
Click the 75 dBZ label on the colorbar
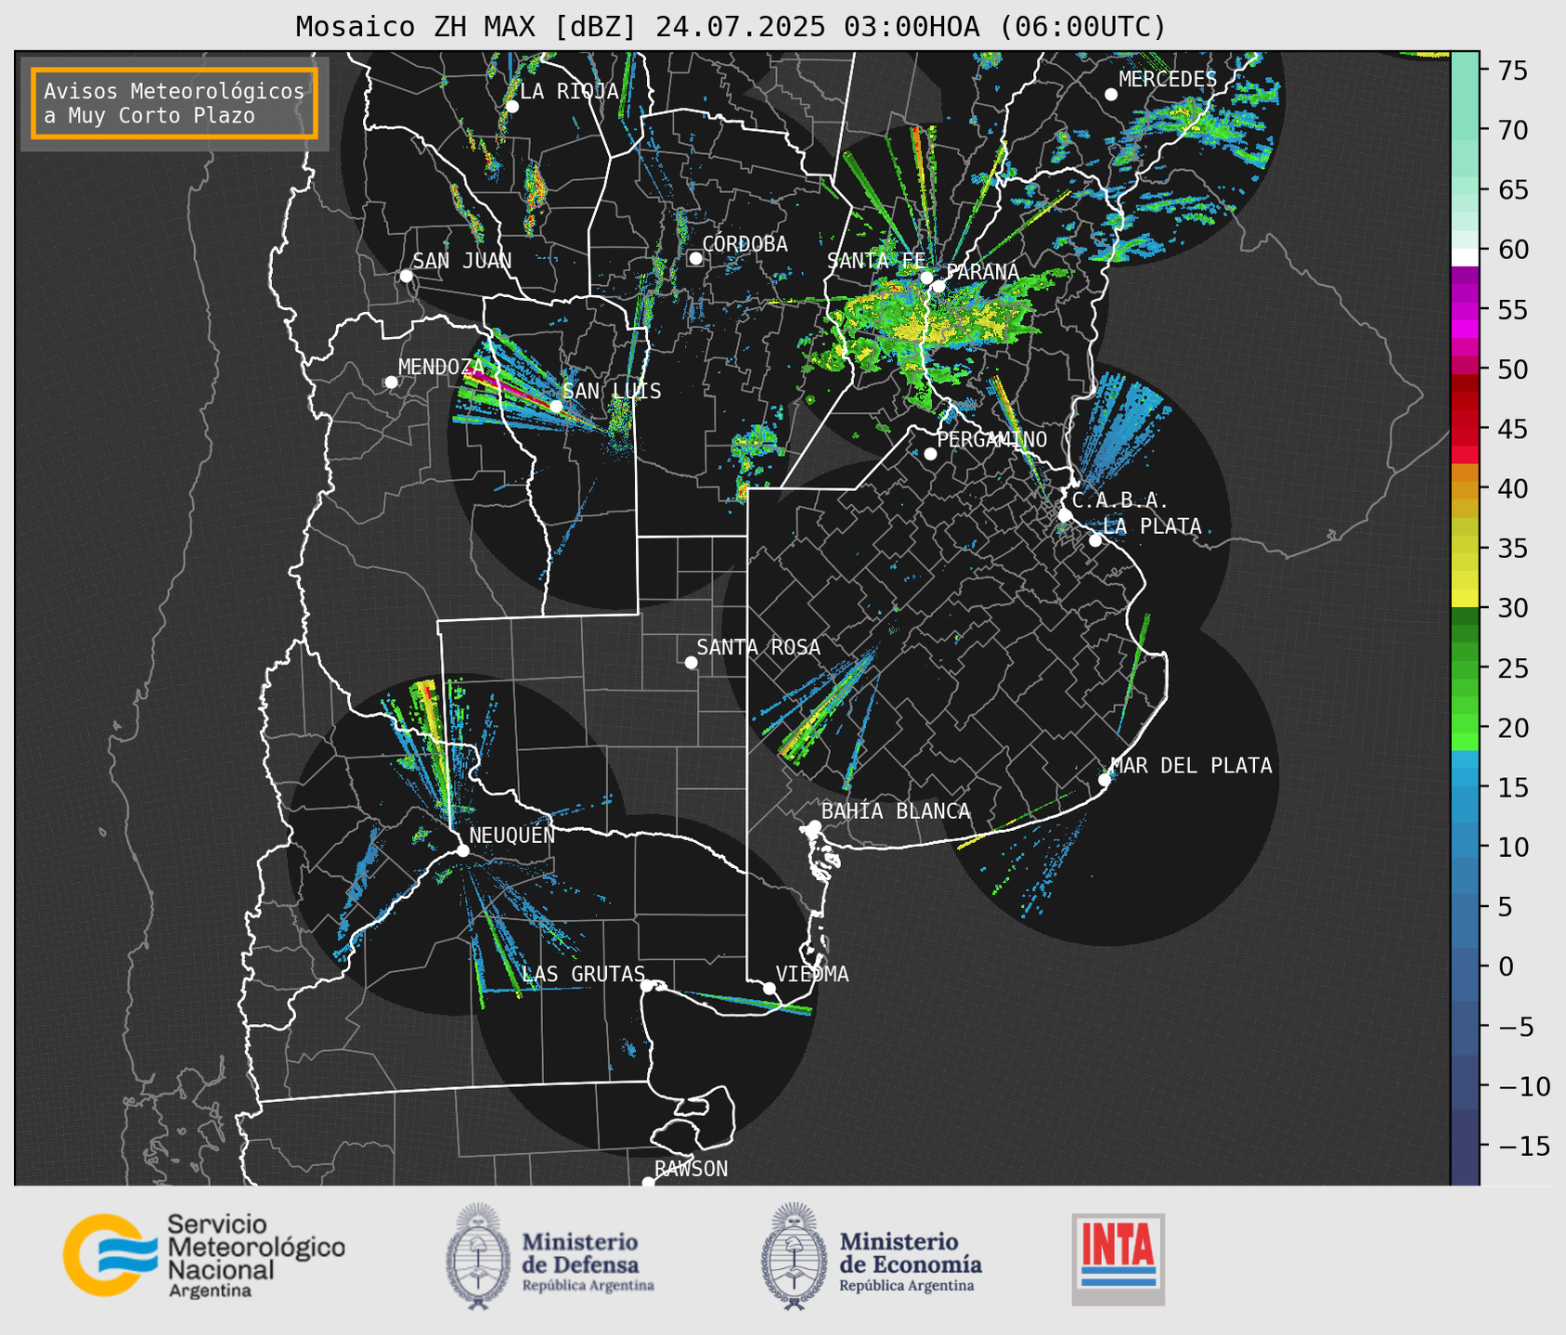tap(1512, 71)
